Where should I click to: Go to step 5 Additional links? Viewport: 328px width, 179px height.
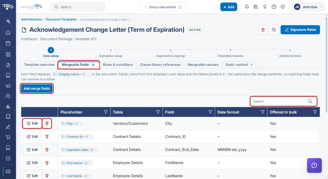[290, 52]
